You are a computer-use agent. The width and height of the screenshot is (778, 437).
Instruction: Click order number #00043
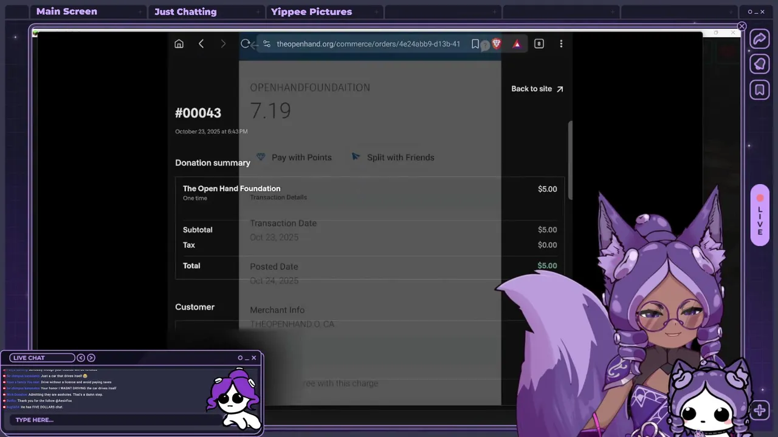[198, 113]
